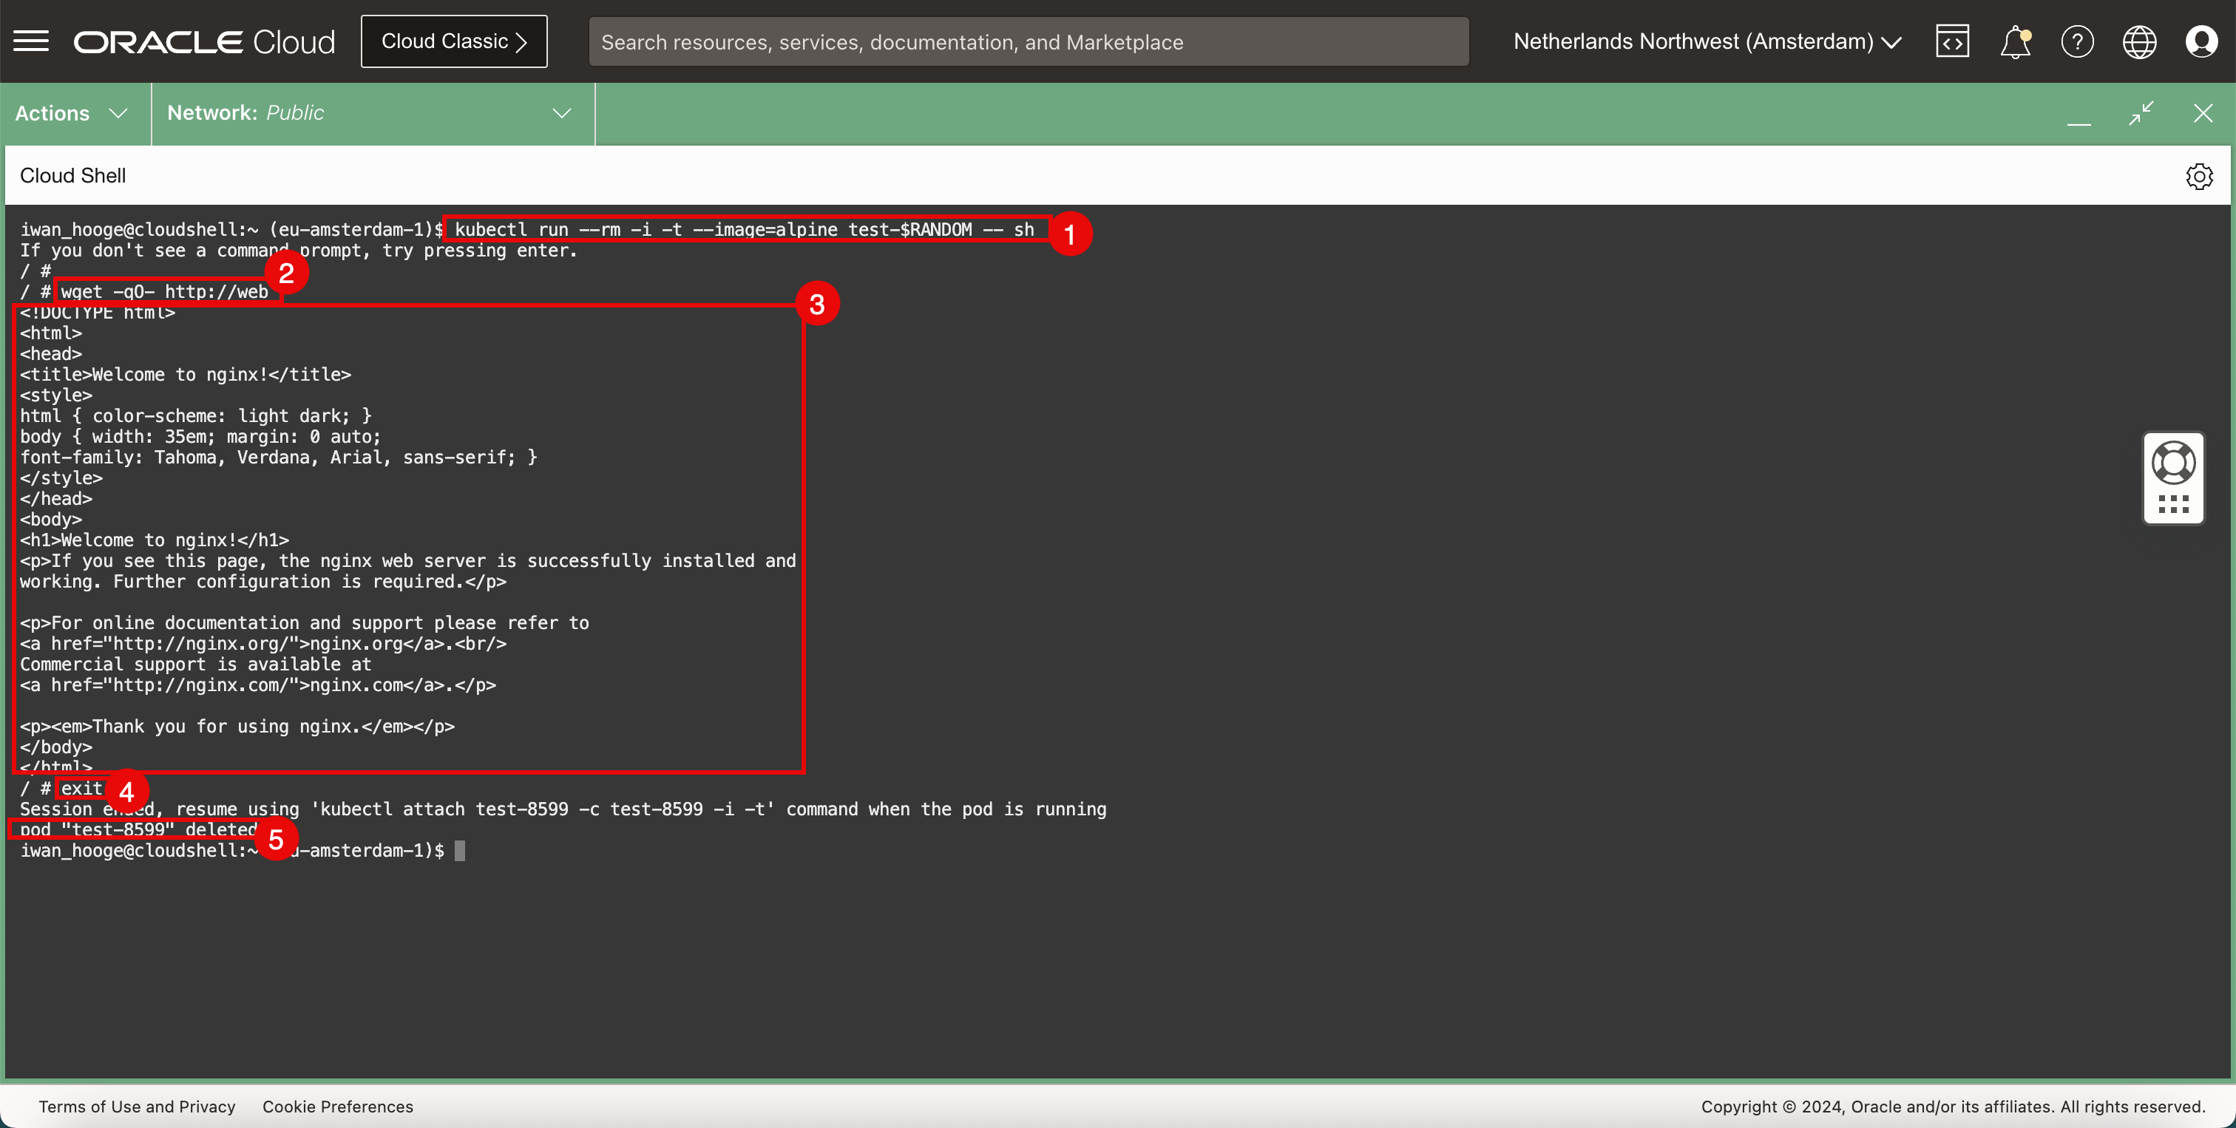Click the Oracle Cloud logo
Viewport: 2236px width, 1128px height.
pos(204,41)
